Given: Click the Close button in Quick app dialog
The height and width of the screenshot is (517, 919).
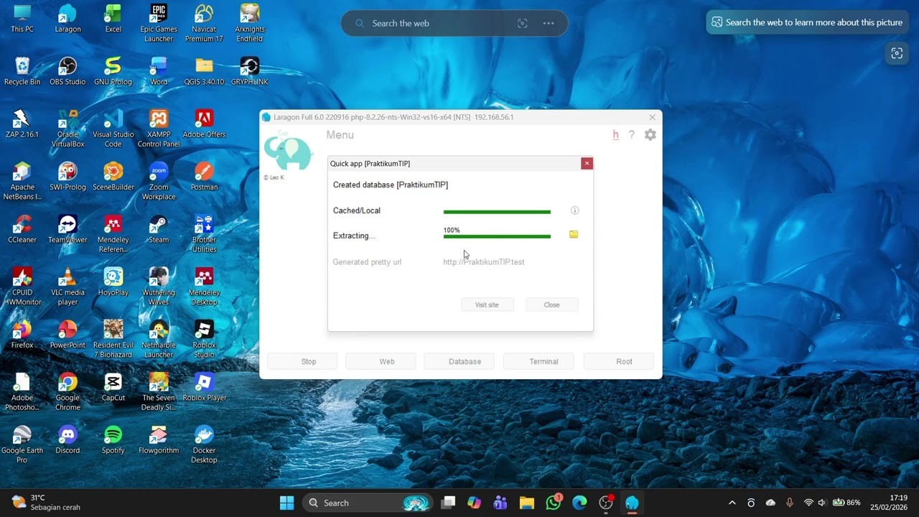Looking at the screenshot, I should [551, 304].
